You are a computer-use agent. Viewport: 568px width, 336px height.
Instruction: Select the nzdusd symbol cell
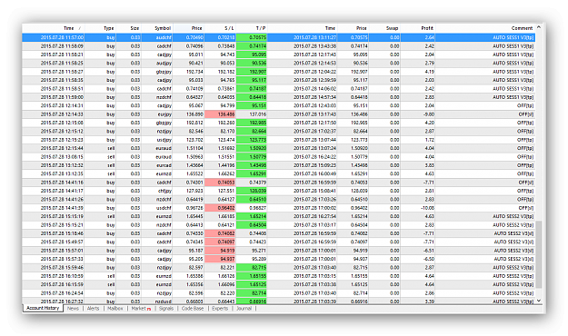(x=164, y=301)
